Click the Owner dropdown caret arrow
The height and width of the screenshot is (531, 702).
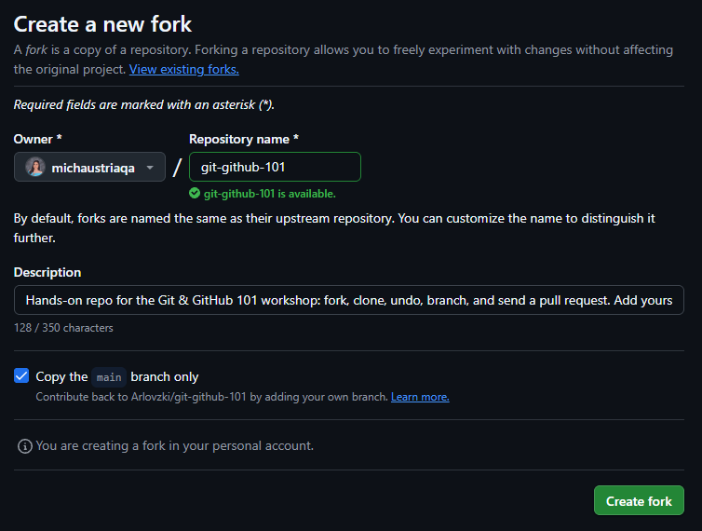tap(150, 168)
